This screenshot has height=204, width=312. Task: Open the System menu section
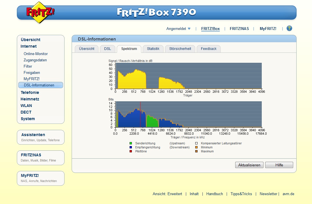28,119
